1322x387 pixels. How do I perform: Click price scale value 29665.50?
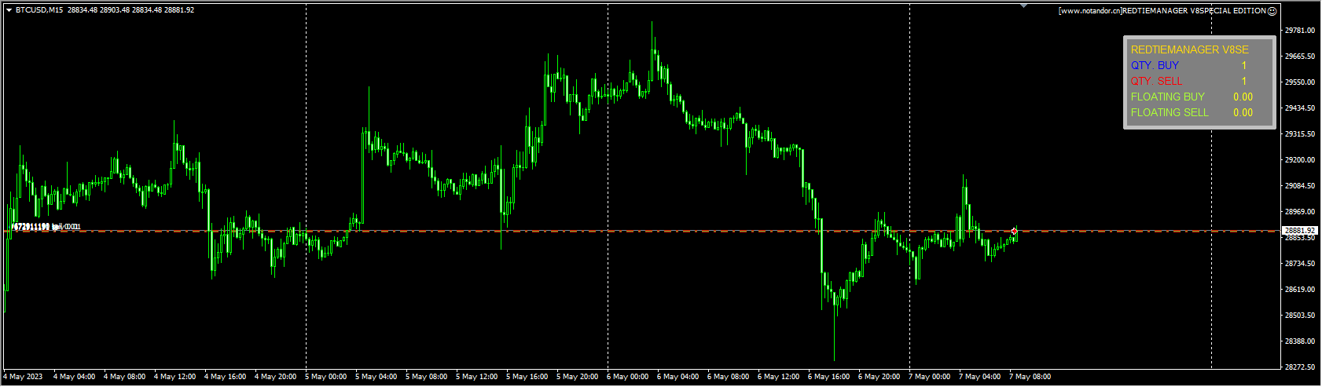pos(1300,57)
